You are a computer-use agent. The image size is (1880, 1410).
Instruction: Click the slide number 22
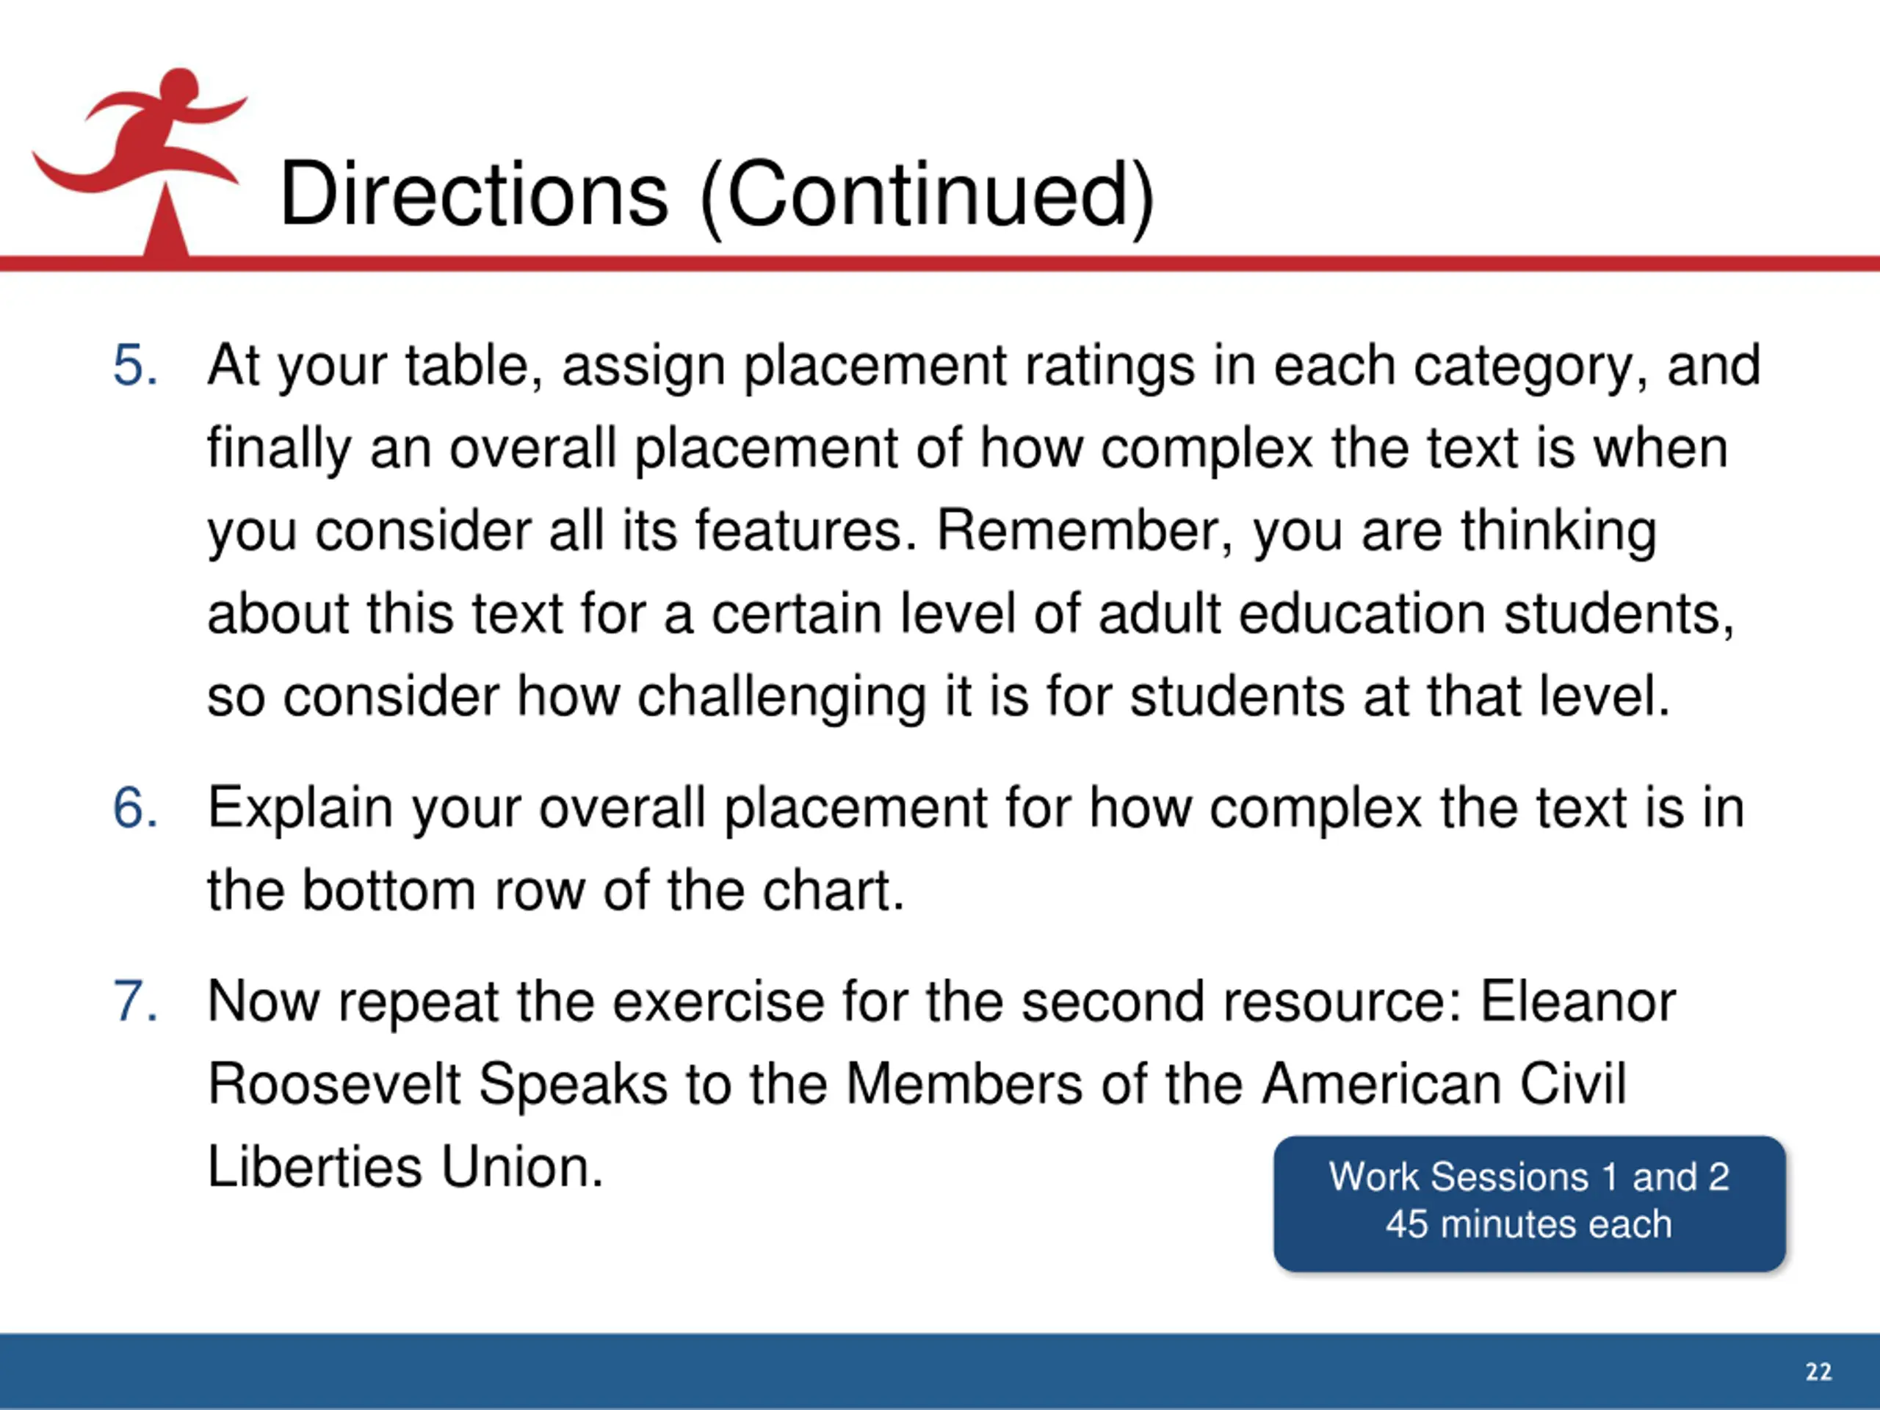click(x=1819, y=1372)
